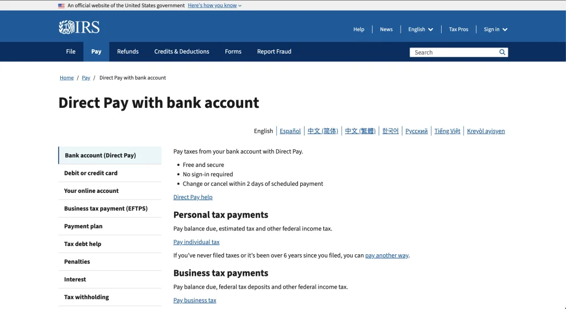Click the IRS logo
Image resolution: width=566 pixels, height=309 pixels.
tap(79, 27)
